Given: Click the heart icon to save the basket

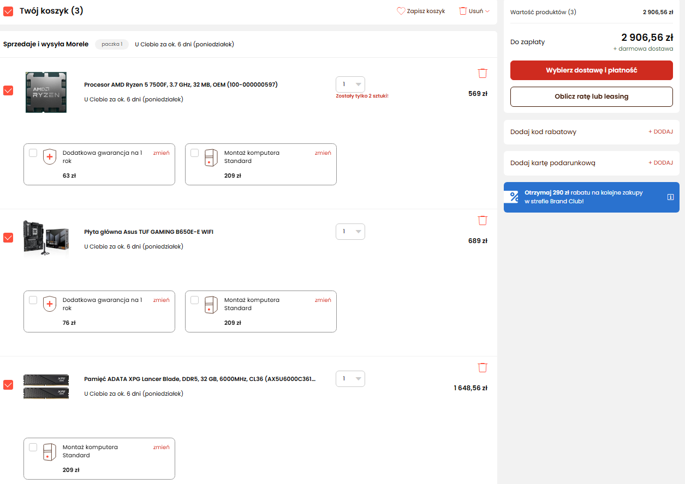Looking at the screenshot, I should [x=401, y=11].
